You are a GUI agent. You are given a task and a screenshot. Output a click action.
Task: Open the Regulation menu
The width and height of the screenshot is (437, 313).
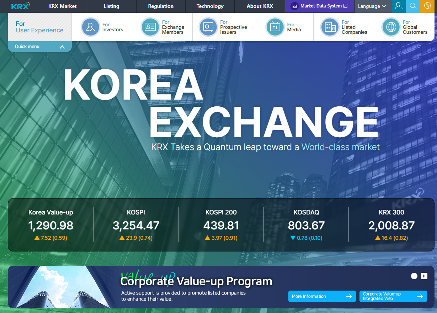point(161,6)
